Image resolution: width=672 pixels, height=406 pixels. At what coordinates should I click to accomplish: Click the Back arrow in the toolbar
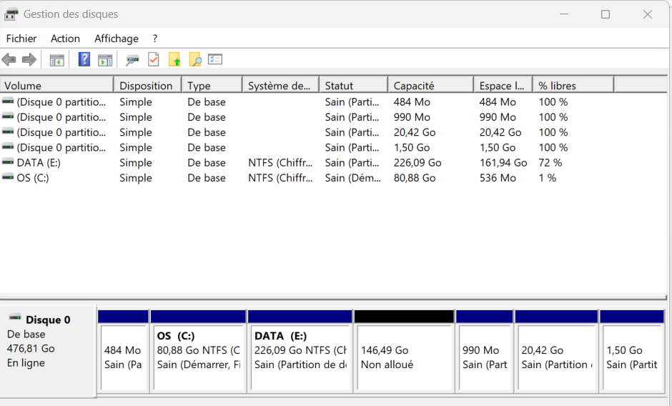(9, 60)
